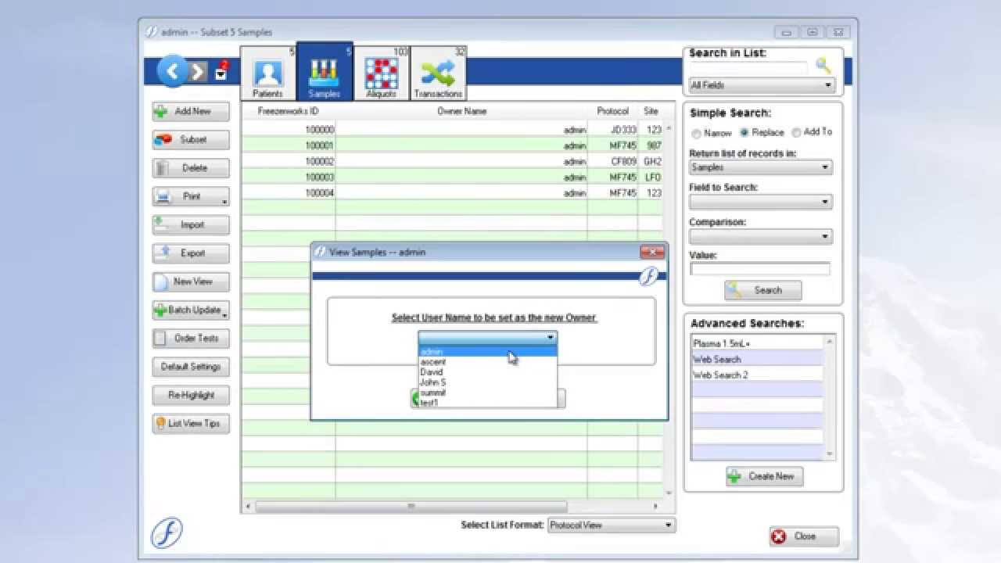Image resolution: width=1001 pixels, height=563 pixels.
Task: Click the Order Tests button
Action: pos(192,339)
